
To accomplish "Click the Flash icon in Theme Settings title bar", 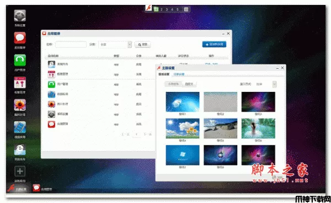I will pyautogui.click(x=159, y=68).
